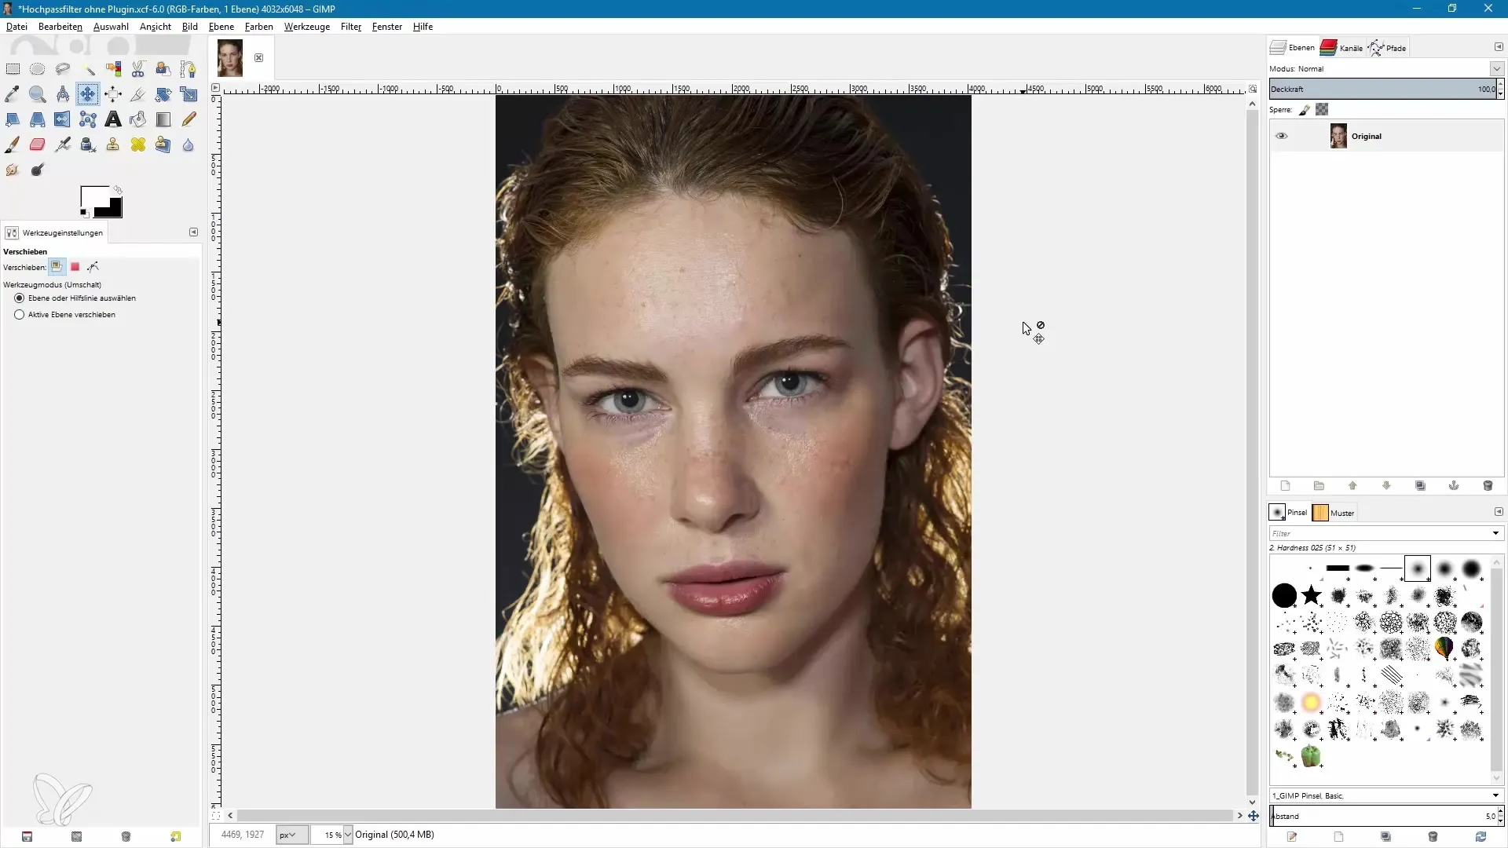Select the Bucket Fill tool

[138, 119]
